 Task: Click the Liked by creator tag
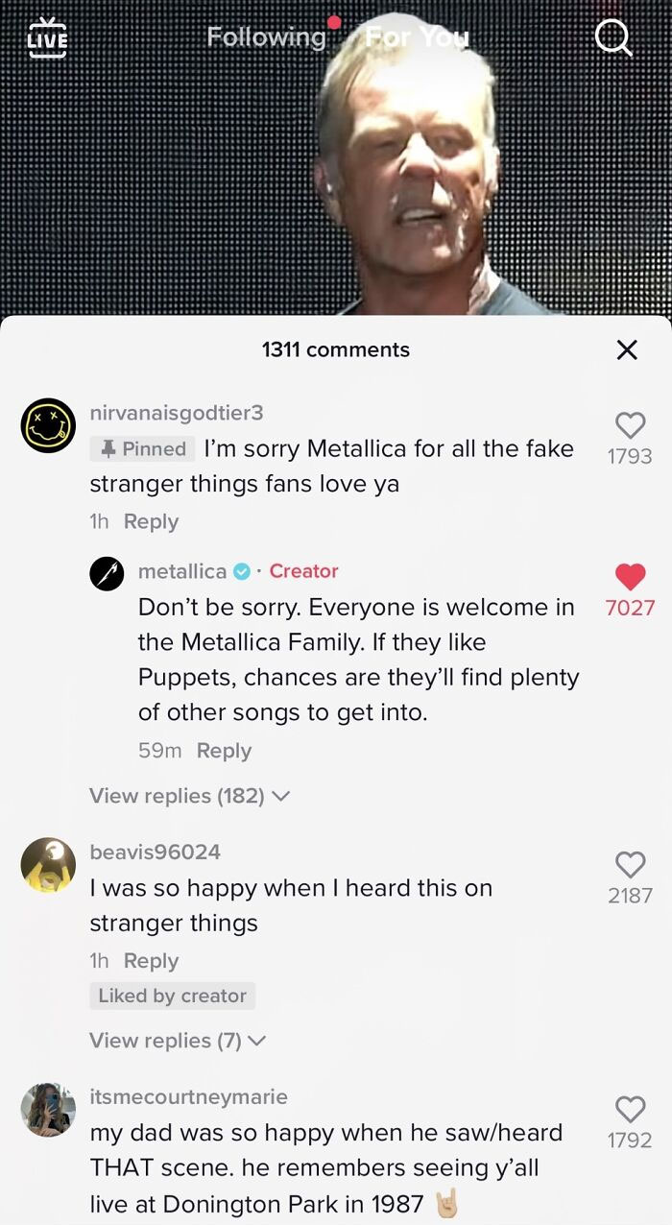click(x=172, y=997)
